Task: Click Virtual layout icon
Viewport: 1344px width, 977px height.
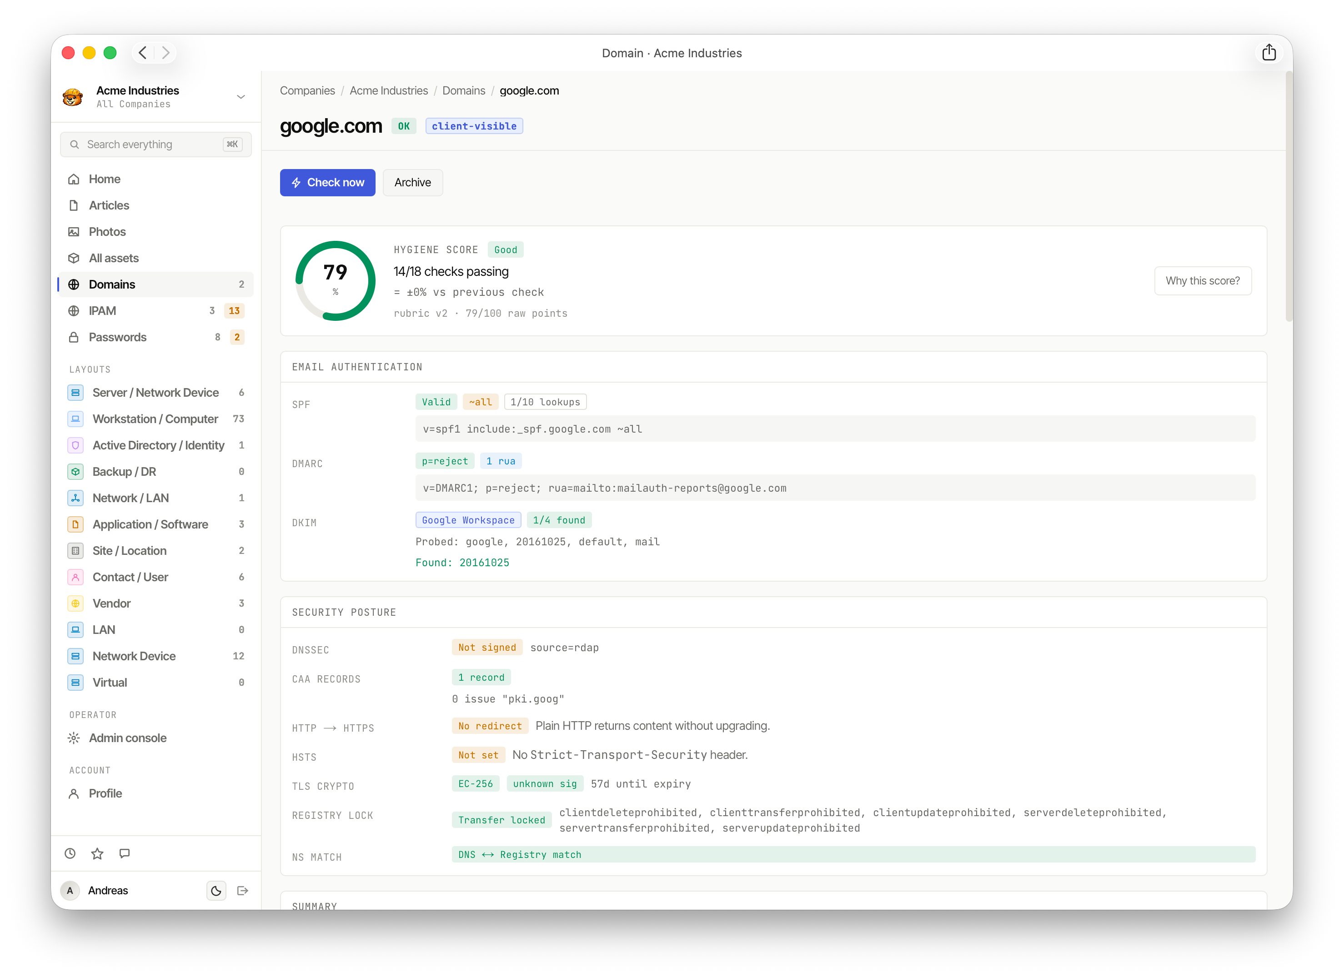Action: click(x=75, y=682)
